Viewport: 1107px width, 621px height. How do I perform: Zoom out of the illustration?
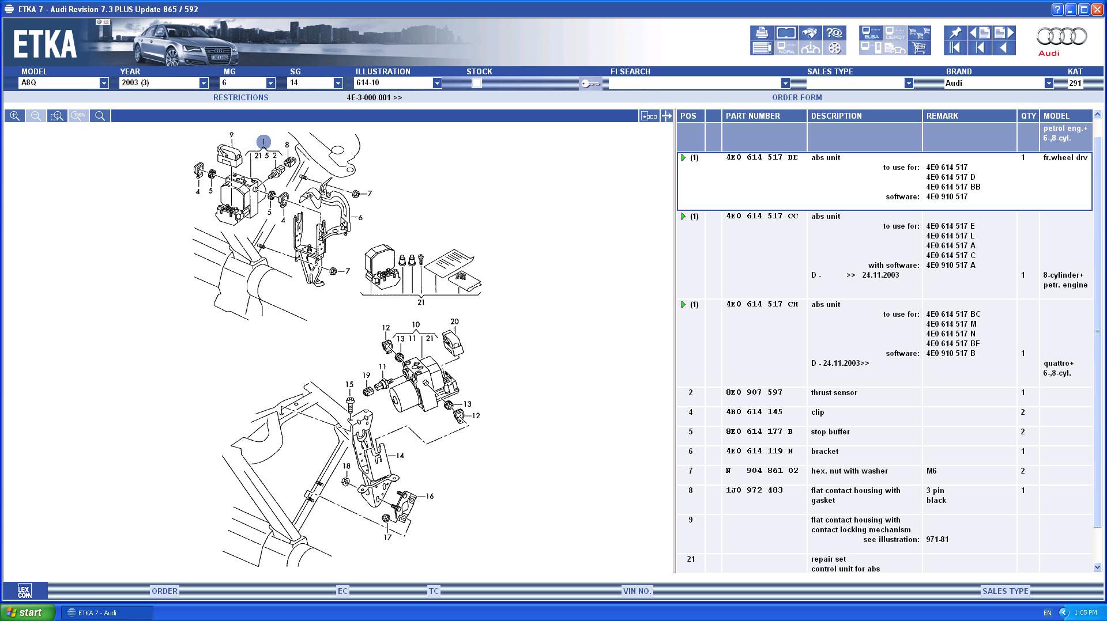coord(36,116)
